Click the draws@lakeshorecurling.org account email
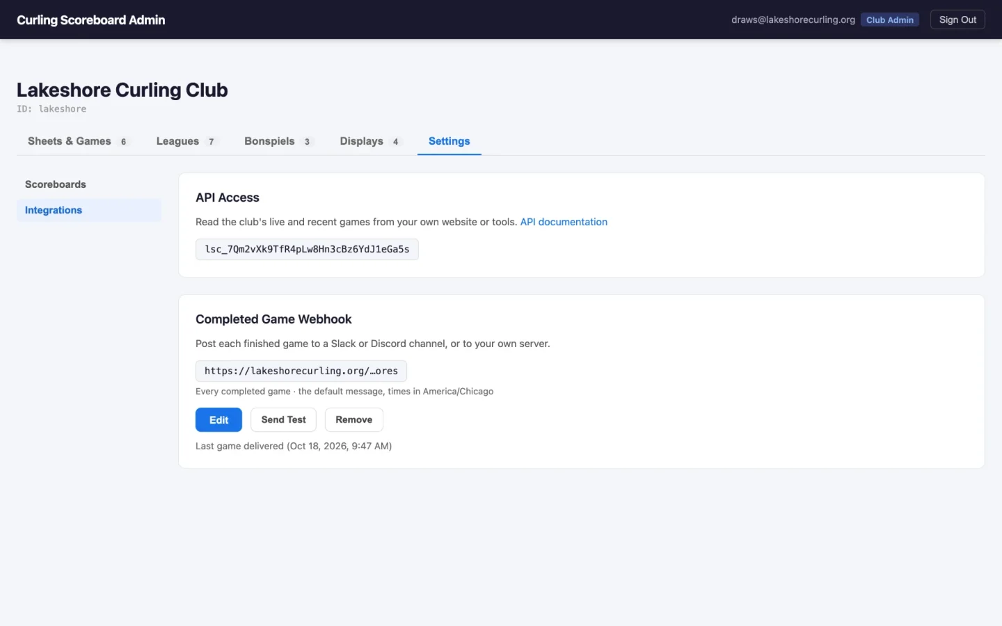Image resolution: width=1002 pixels, height=626 pixels. 793,19
